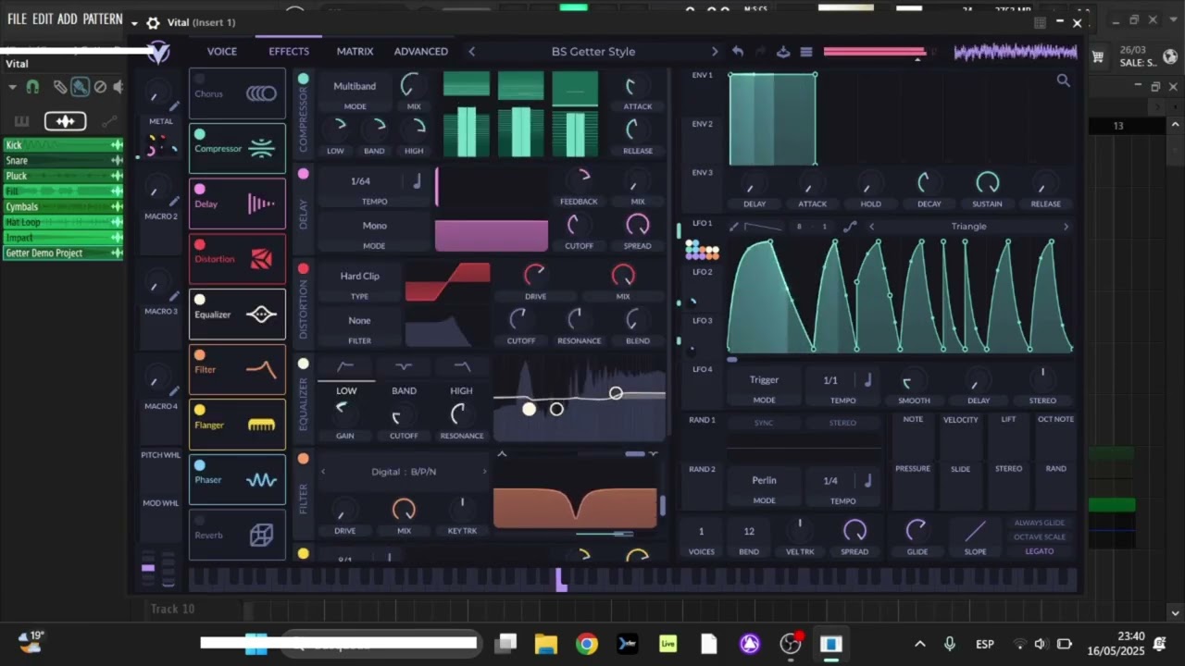This screenshot has width=1185, height=666.
Task: Go to next LFO shape after Triangle
Action: pos(1066,227)
